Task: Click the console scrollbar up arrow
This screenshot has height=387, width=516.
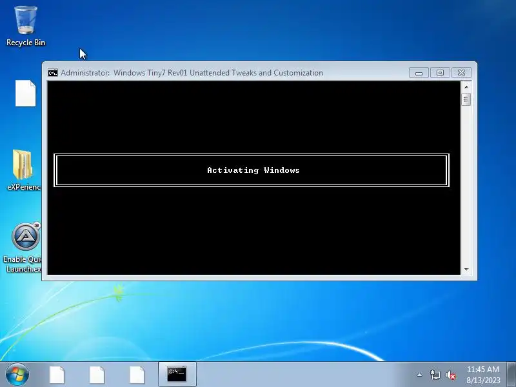Action: [466, 87]
